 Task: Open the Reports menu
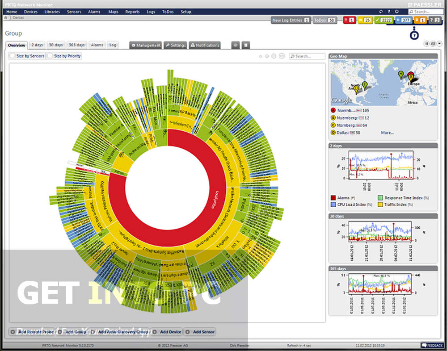133,12
